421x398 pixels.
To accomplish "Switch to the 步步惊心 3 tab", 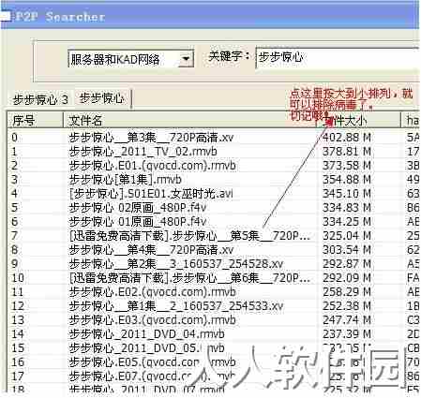I will [40, 100].
